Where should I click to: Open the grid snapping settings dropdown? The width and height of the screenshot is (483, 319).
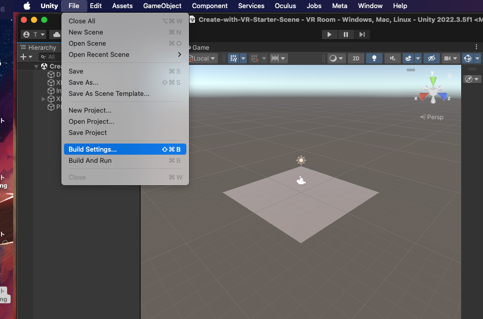264,58
